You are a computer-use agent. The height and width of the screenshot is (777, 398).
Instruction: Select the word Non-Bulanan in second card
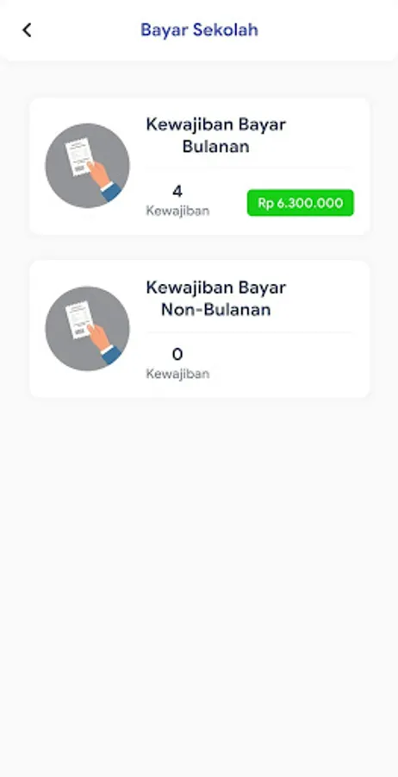[216, 310]
